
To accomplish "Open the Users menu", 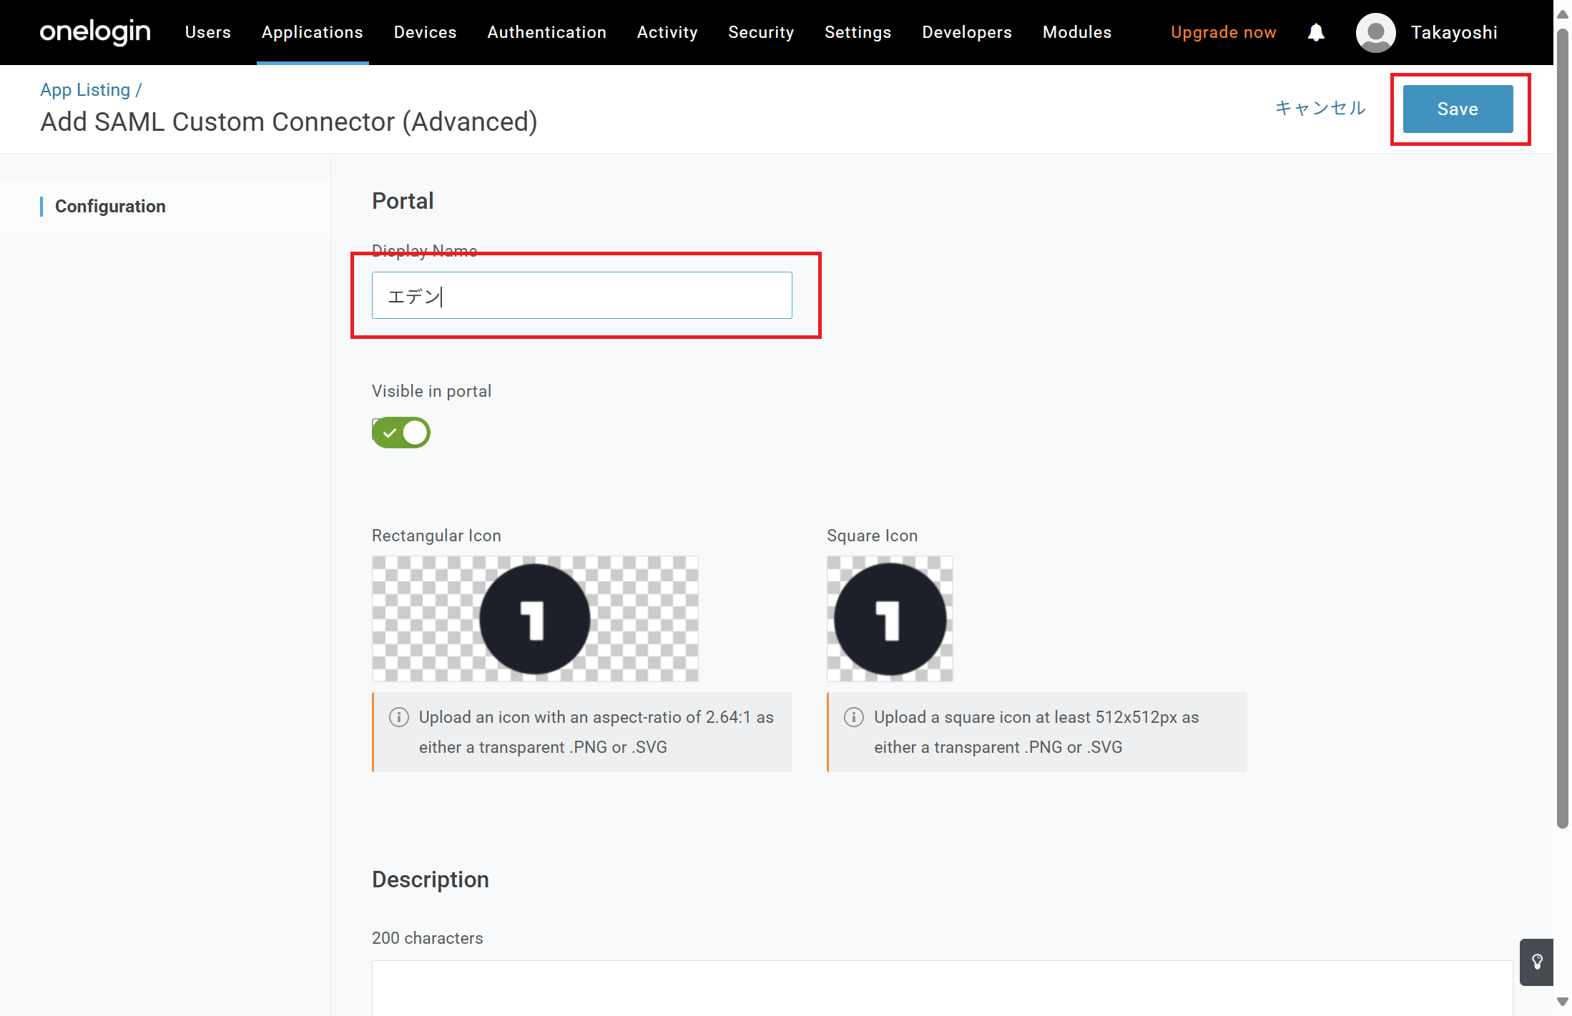I will click(208, 32).
